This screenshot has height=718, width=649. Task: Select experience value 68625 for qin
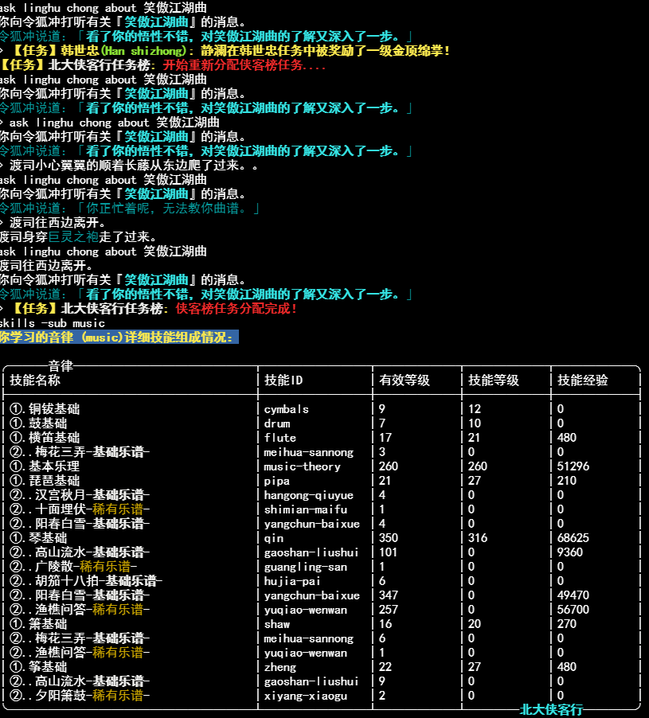click(573, 537)
